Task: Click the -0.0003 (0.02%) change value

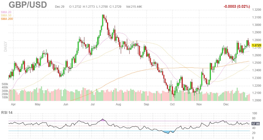Action: tap(237, 6)
